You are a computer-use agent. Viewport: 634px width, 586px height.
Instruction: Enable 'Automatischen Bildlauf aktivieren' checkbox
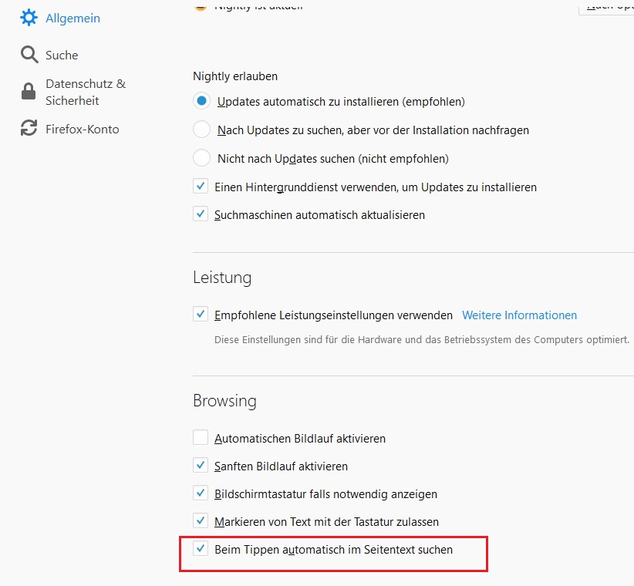click(x=201, y=438)
